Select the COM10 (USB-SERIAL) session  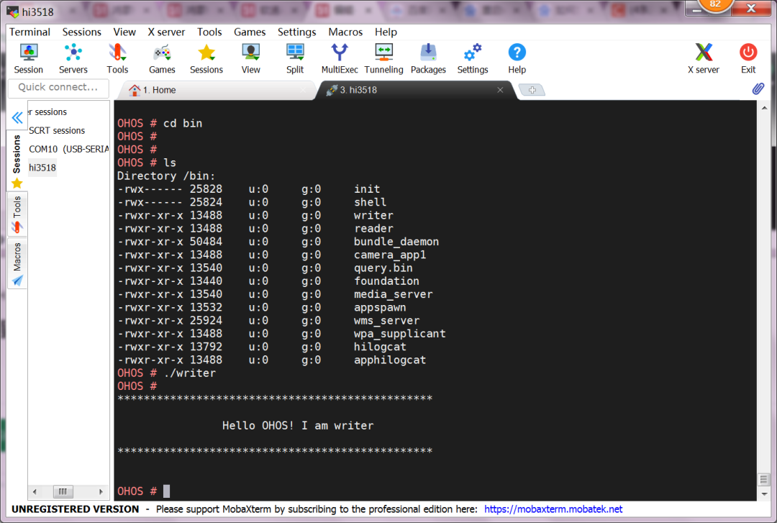click(68, 149)
